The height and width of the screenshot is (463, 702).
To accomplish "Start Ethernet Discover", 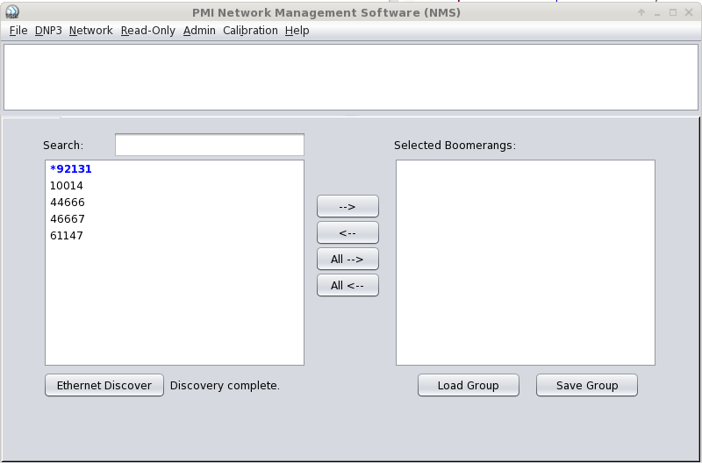I will pyautogui.click(x=104, y=385).
